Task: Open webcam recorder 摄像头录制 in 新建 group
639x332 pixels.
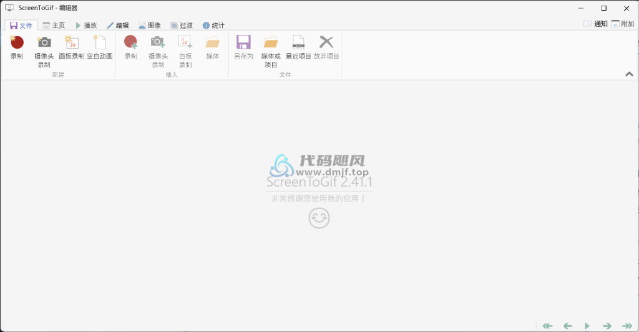Action: pos(44,51)
